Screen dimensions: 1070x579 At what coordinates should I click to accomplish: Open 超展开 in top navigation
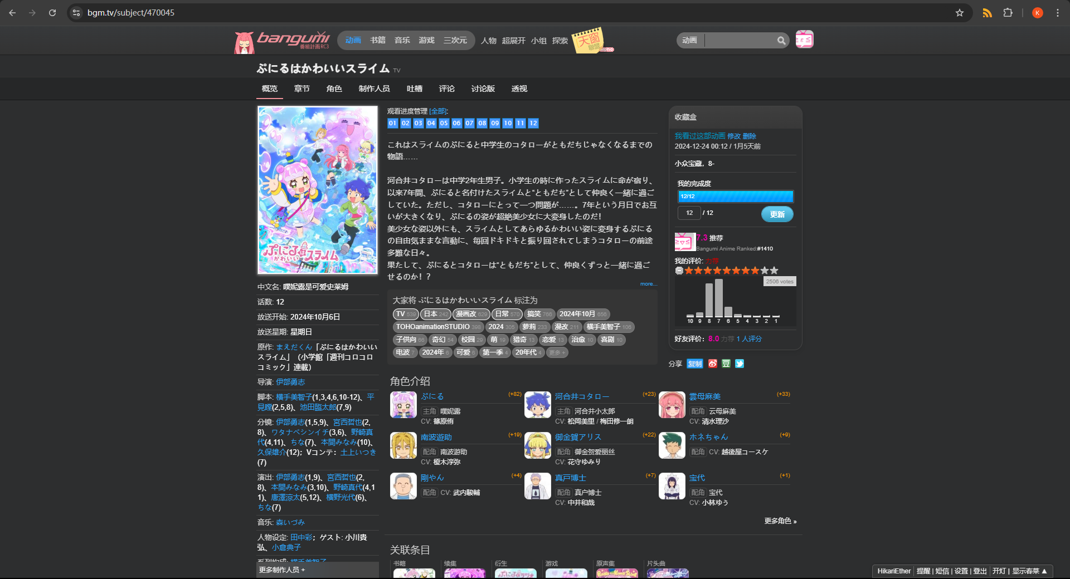(x=514, y=41)
